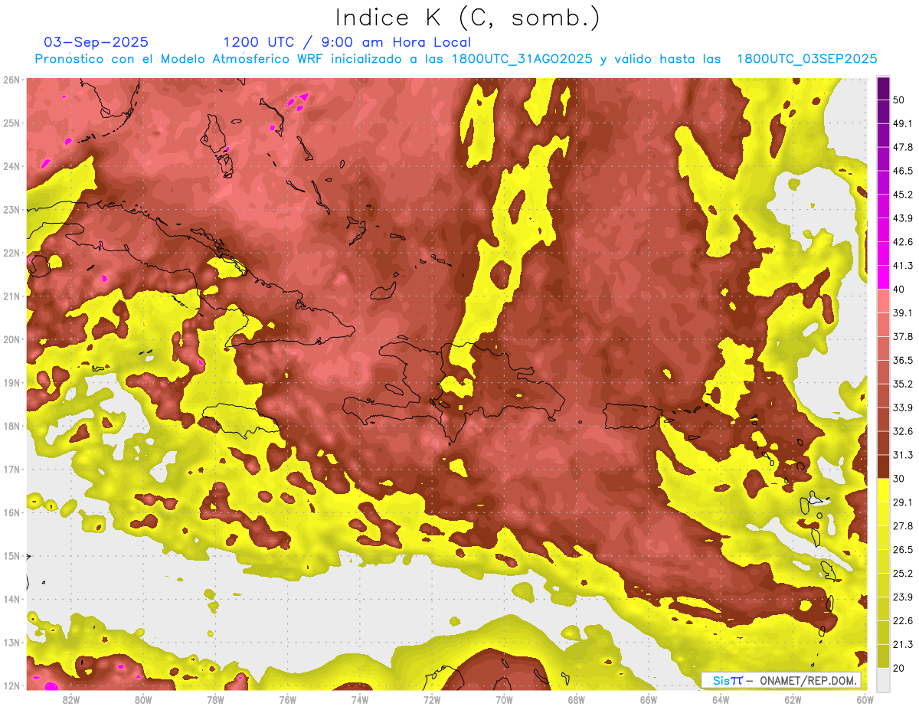Select the date label "03-Sep-2025"
This screenshot has width=919, height=710.
[96, 42]
